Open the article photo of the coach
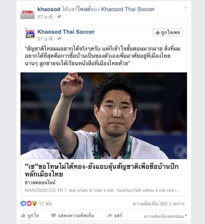The height and width of the screenshot is (224, 205). 104,116
